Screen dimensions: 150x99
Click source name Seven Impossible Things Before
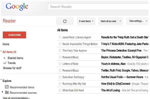tap(80, 44)
